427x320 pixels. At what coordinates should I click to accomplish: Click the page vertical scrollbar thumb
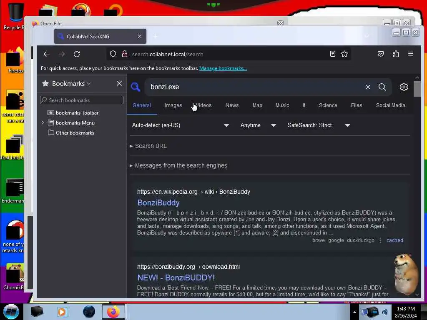point(417,89)
